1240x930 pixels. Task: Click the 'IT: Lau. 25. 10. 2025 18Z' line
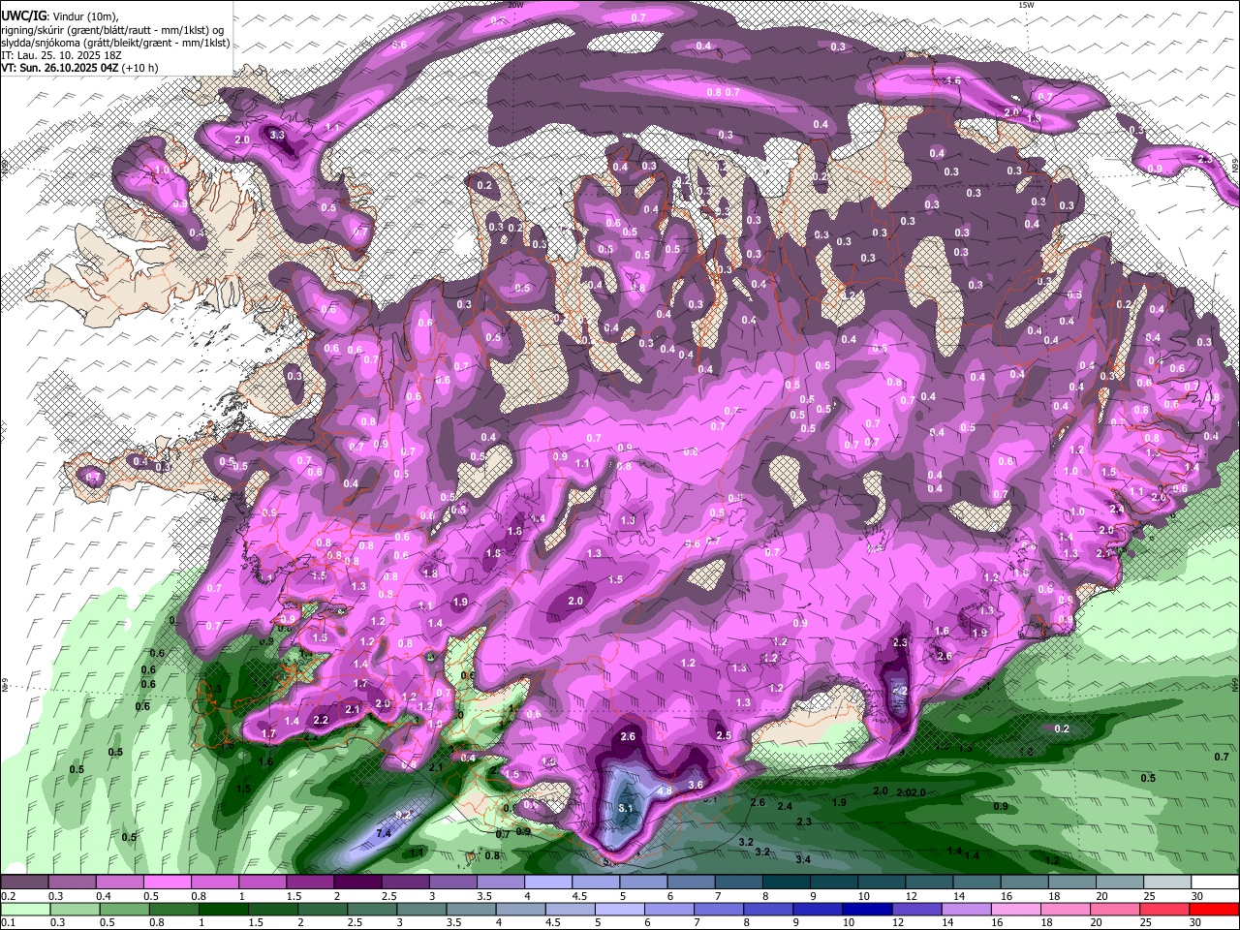click(61, 55)
